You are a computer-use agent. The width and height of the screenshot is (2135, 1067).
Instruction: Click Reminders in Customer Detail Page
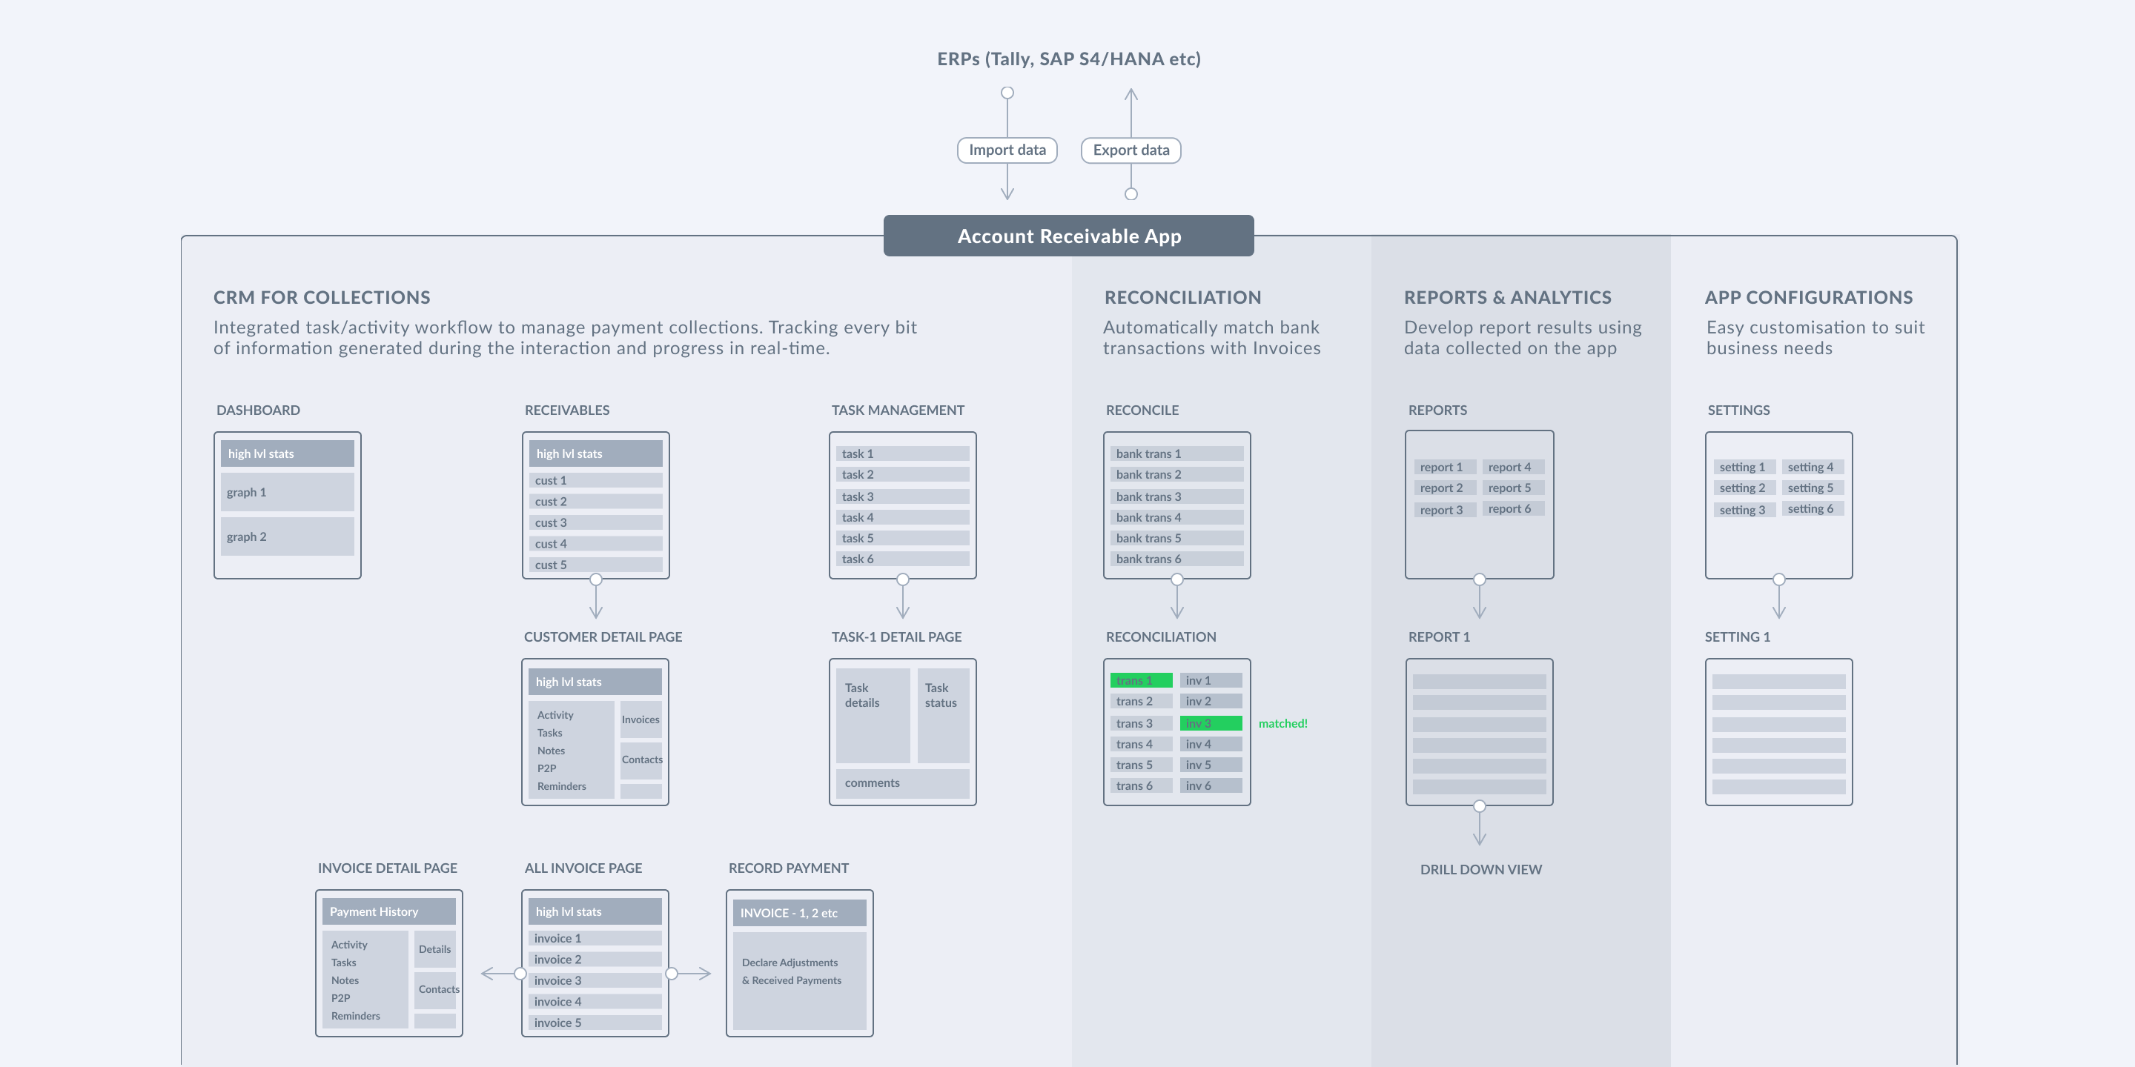pyautogui.click(x=561, y=786)
